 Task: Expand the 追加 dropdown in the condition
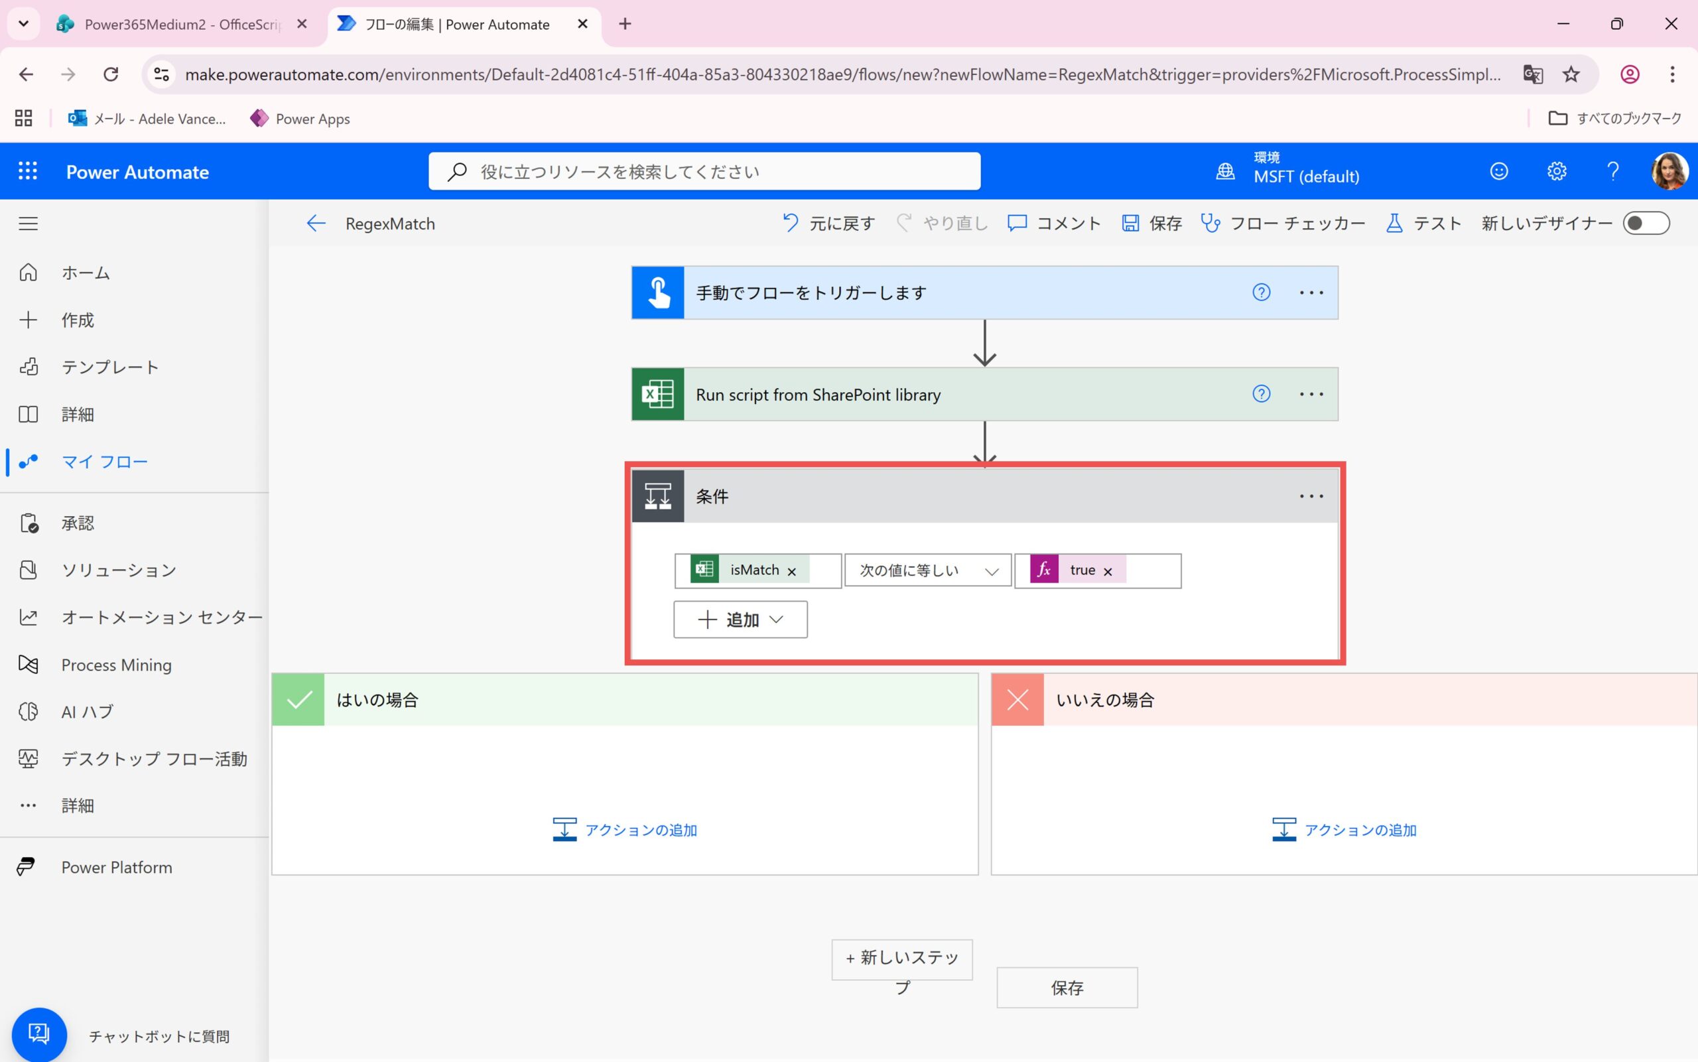[x=740, y=620]
